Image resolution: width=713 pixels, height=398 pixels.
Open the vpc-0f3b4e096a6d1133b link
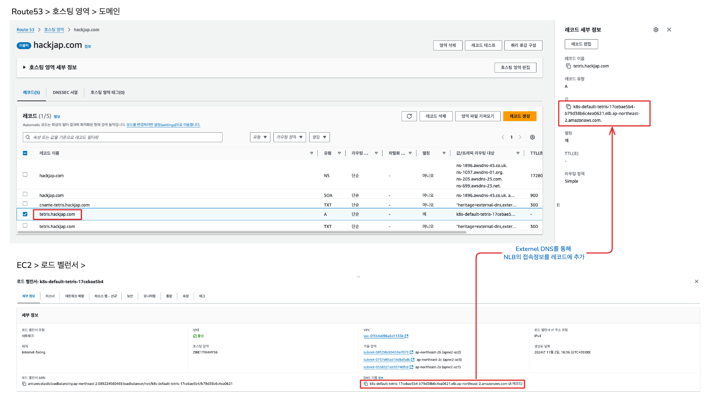383,336
